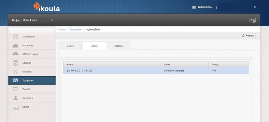
Task: Switch to the Details tab
Action: point(70,45)
